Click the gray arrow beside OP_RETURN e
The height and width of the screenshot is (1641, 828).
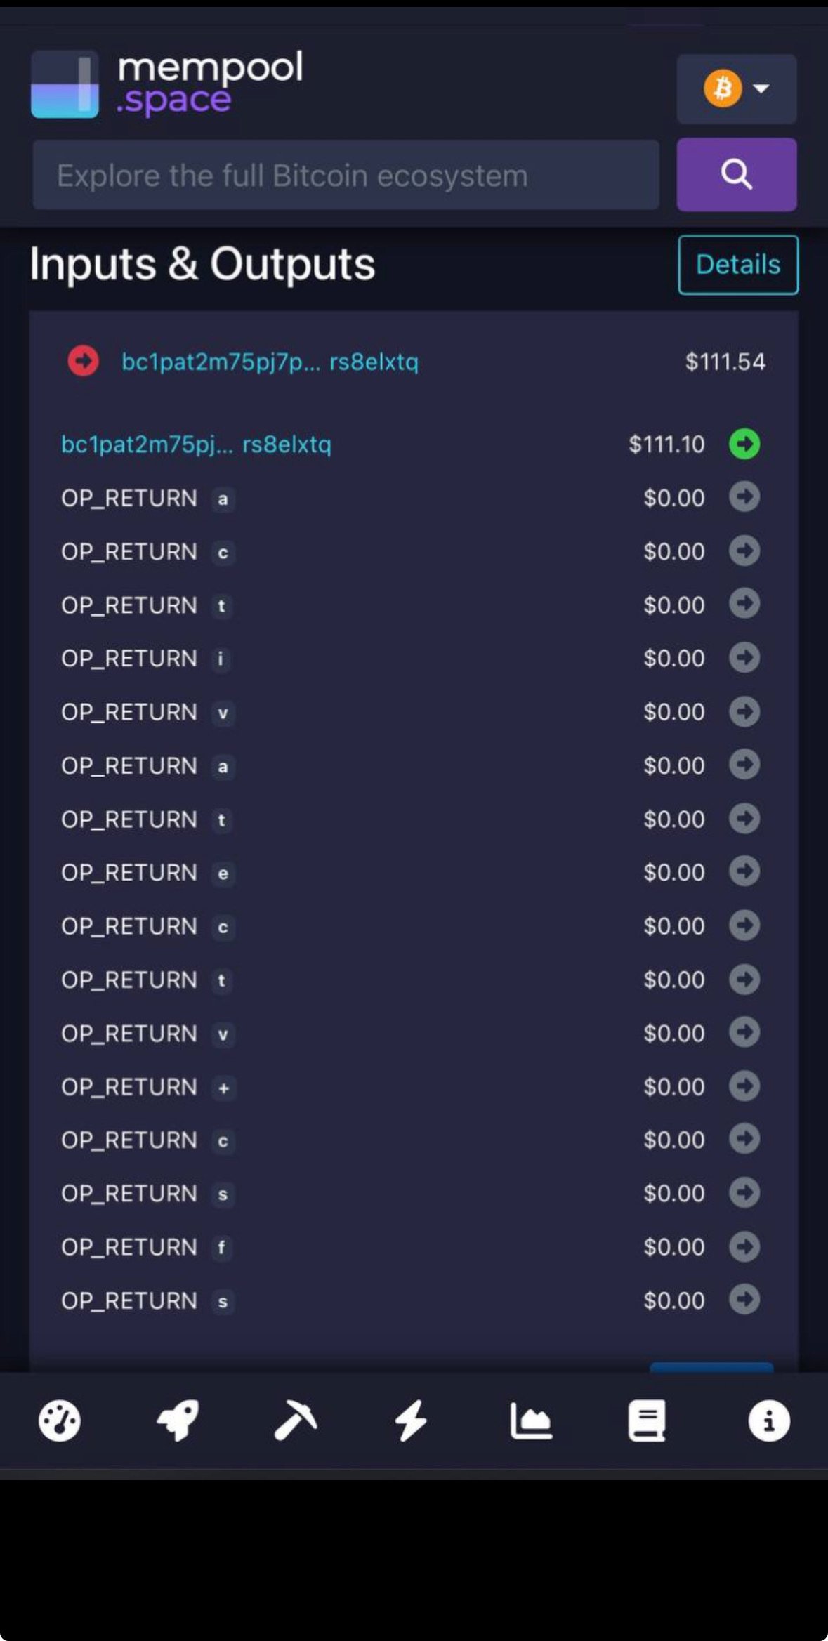click(x=744, y=872)
